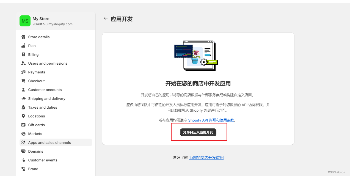Click the green MS store avatar

25,21
